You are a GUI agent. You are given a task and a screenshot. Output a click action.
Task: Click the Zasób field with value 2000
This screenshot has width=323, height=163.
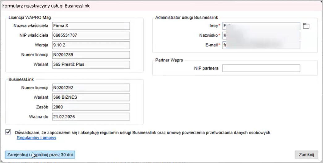pyautogui.click(x=91, y=107)
